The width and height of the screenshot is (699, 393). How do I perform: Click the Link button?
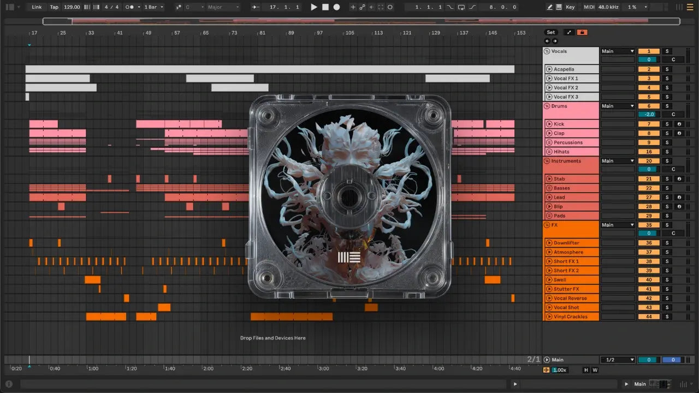[x=37, y=7]
